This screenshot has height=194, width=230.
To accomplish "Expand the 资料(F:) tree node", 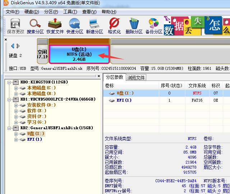I will click(x=16, y=117).
